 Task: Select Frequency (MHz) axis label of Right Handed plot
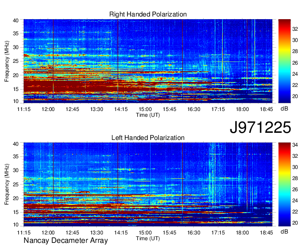click(7, 61)
